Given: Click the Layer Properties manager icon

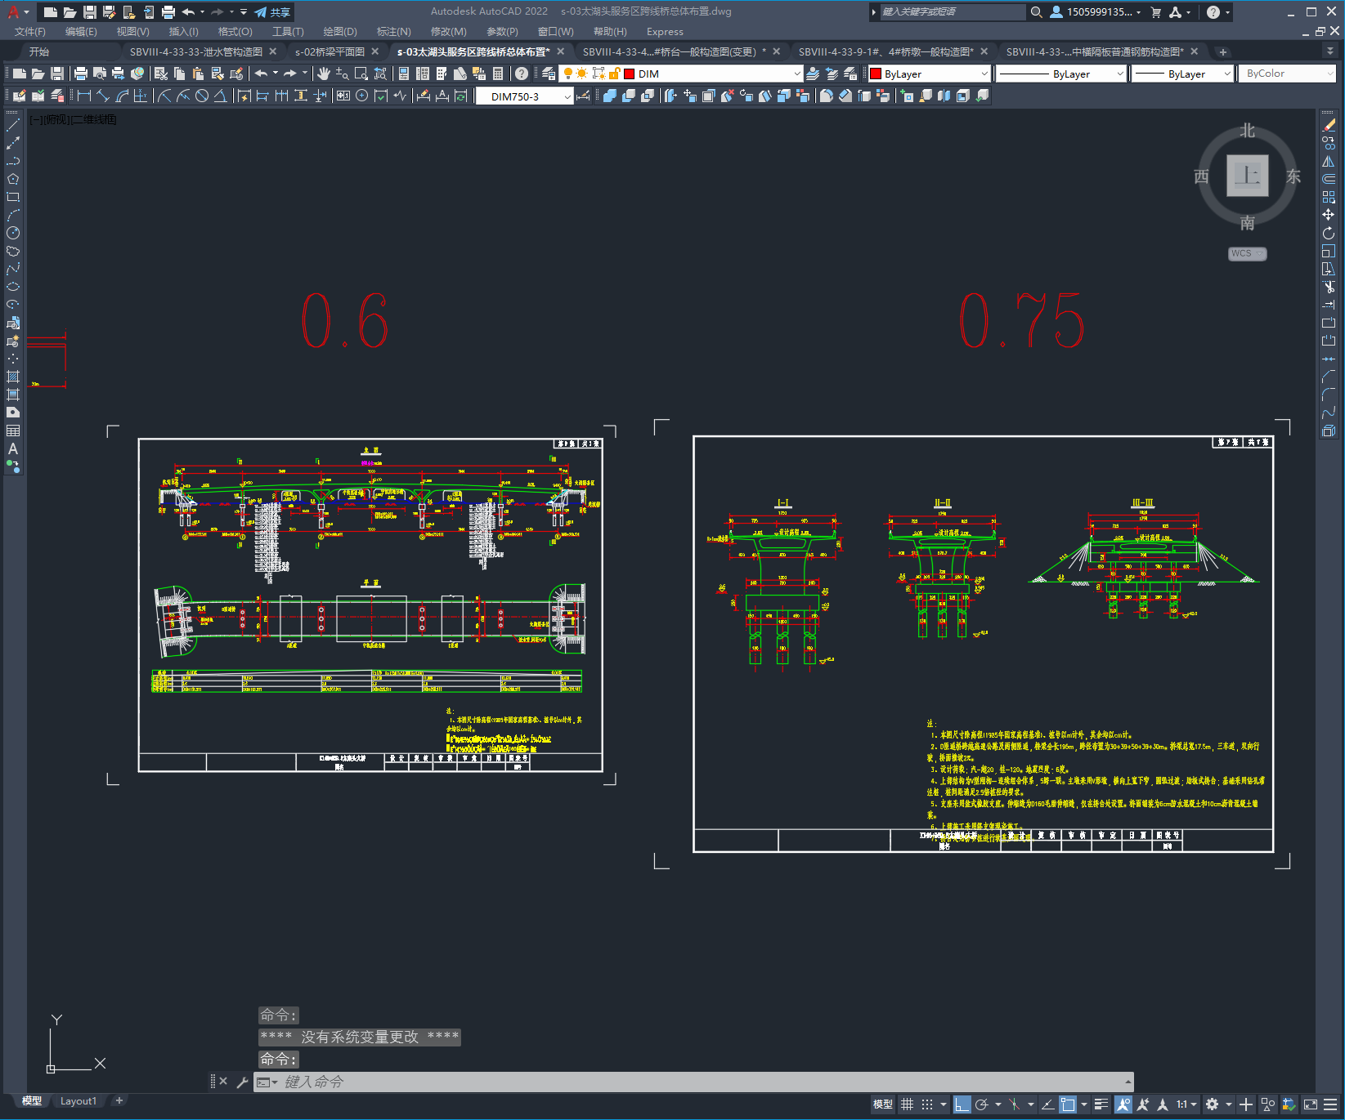Looking at the screenshot, I should point(549,74).
